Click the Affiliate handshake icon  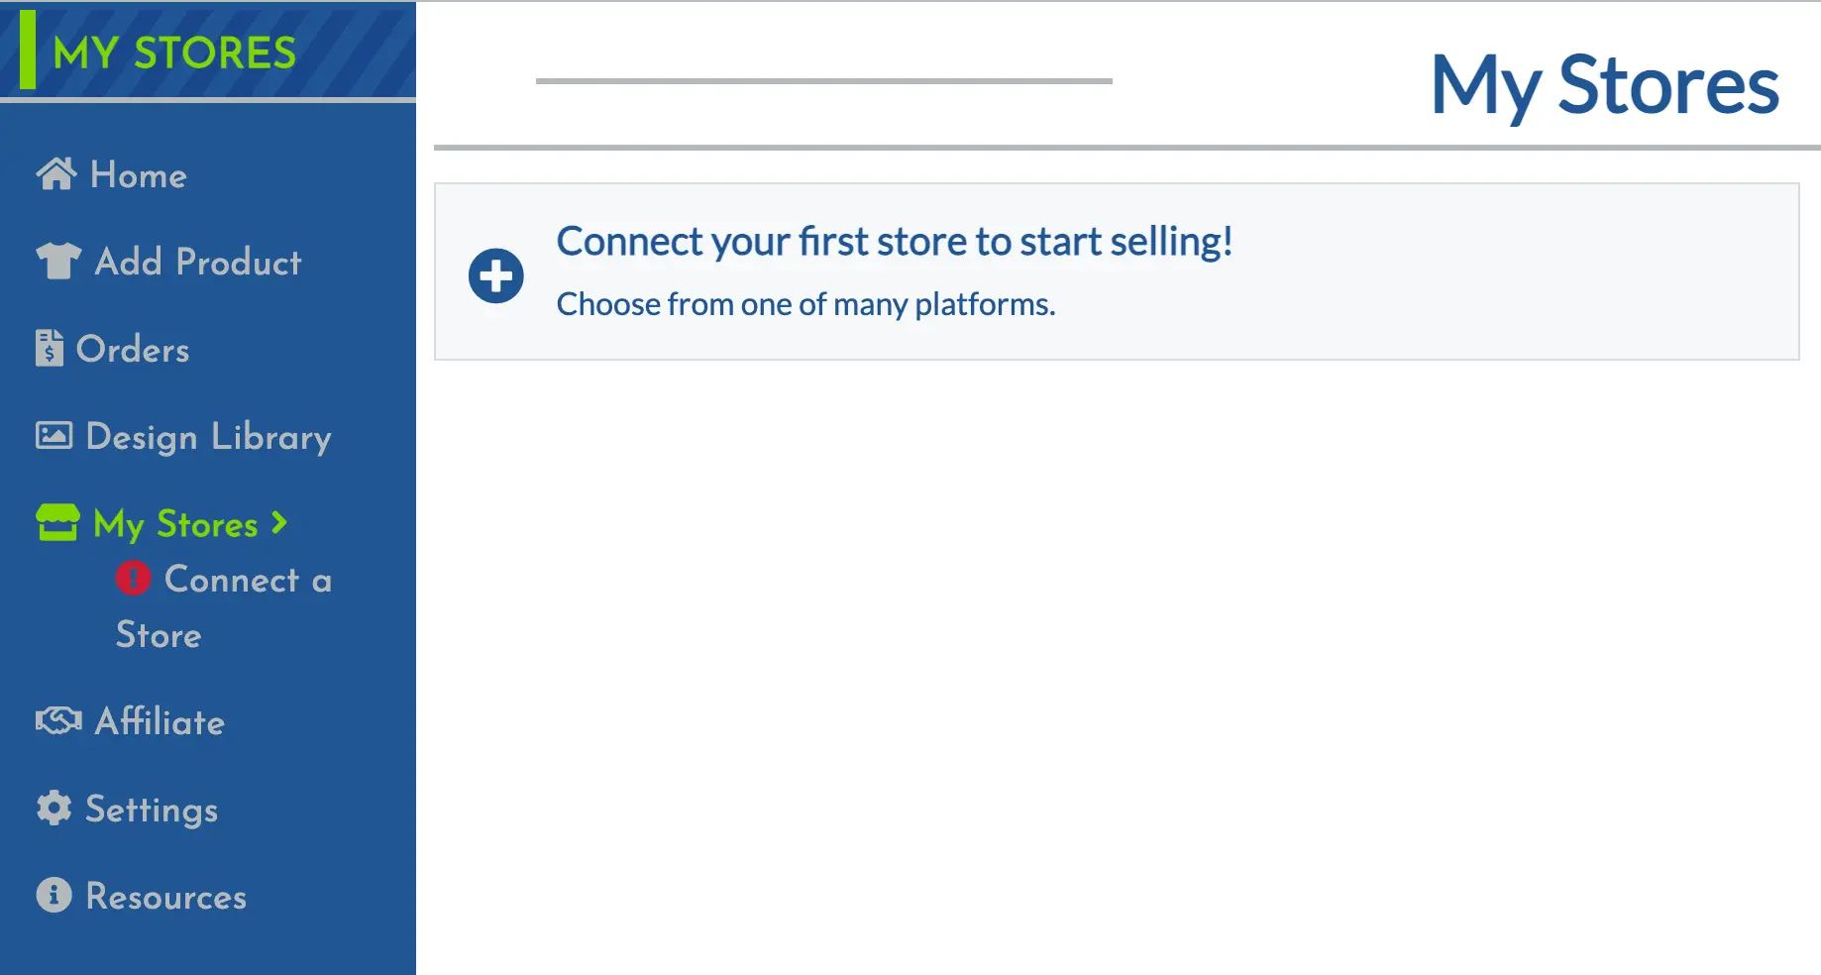tap(58, 720)
